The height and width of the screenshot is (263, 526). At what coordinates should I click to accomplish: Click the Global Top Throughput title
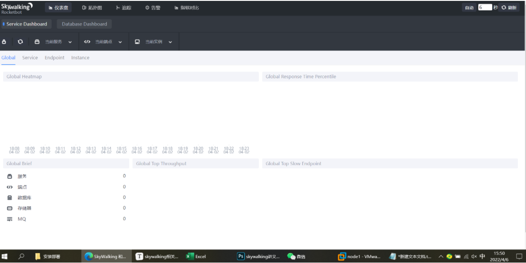161,163
